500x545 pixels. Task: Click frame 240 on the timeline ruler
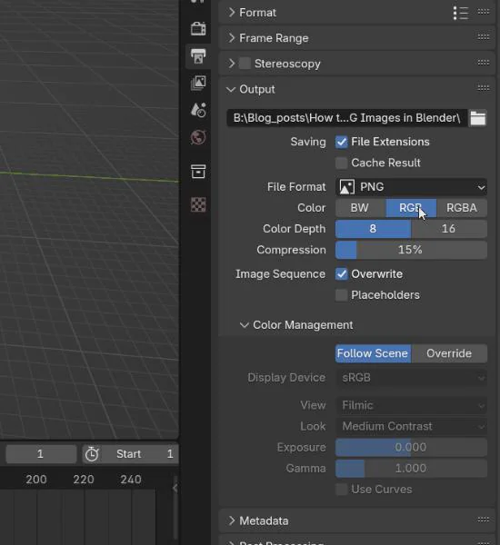131,480
